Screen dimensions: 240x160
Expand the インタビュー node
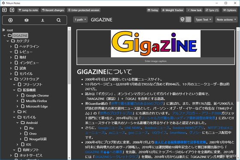click(11, 62)
